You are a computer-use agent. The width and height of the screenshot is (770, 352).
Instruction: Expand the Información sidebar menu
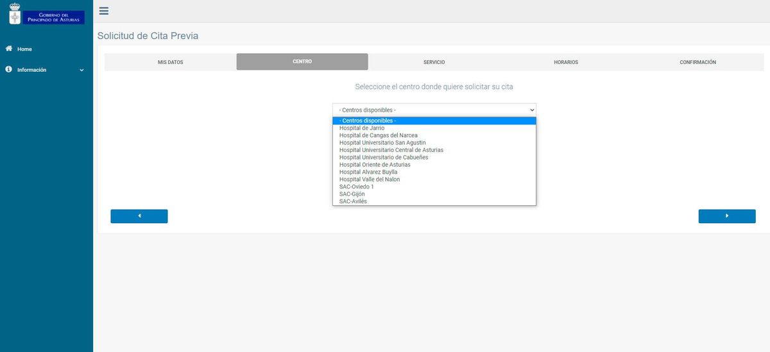point(45,70)
